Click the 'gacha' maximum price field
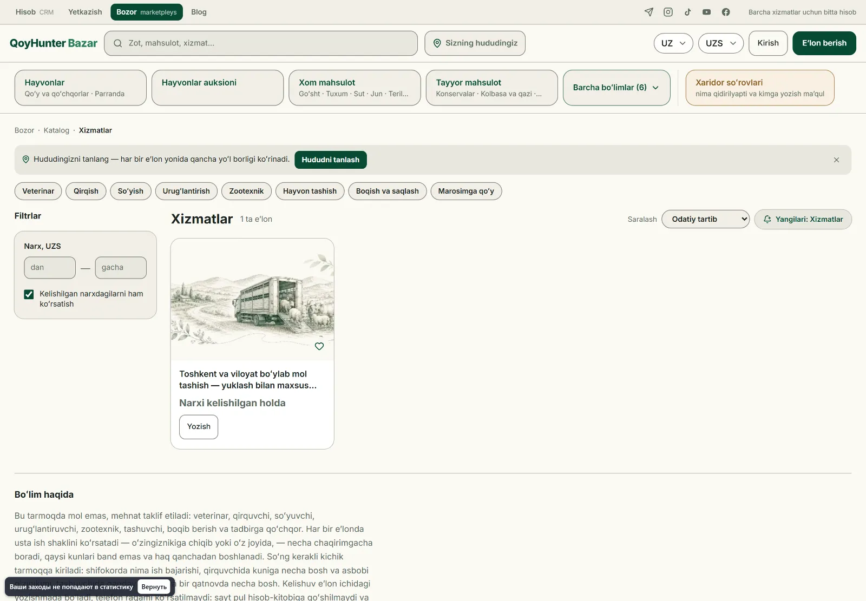 pos(121,268)
